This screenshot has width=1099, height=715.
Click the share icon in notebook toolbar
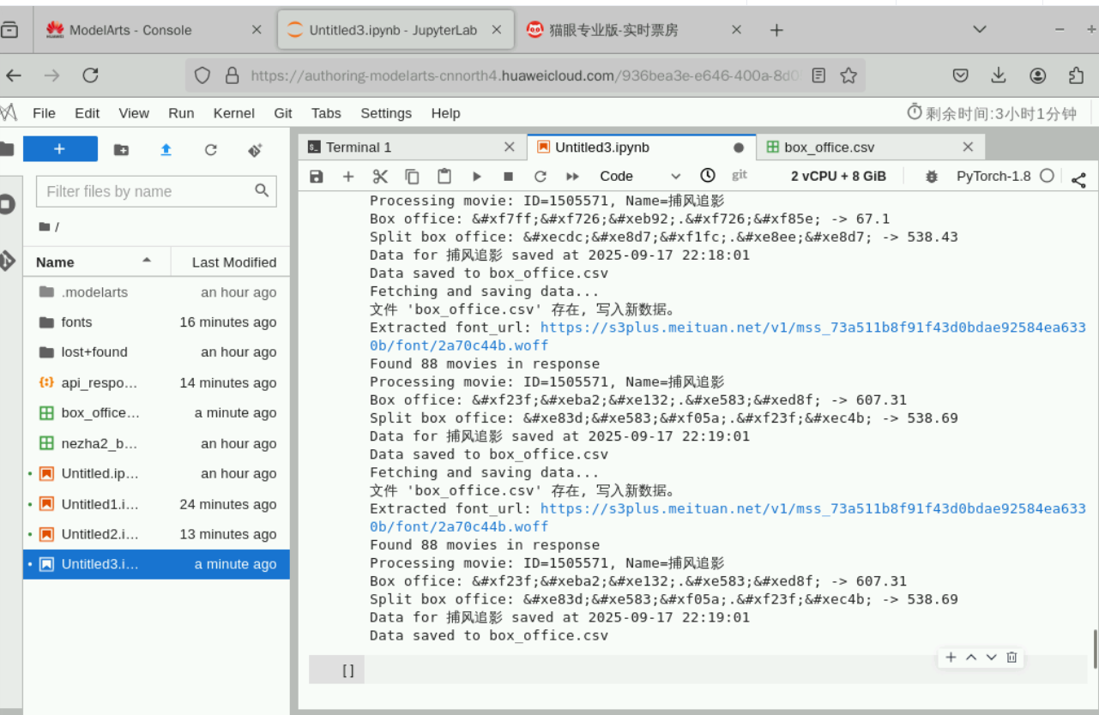[1079, 179]
